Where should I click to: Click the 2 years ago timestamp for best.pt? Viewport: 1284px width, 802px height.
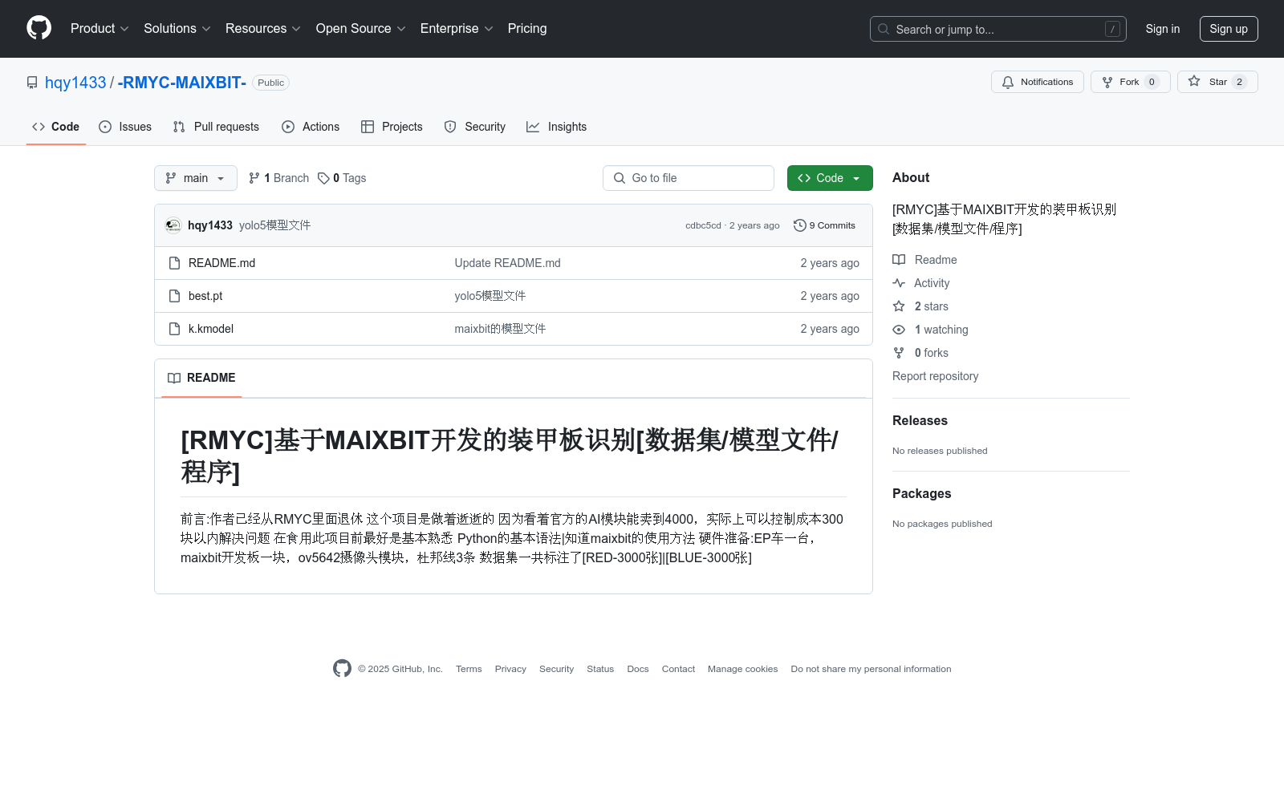[830, 296]
